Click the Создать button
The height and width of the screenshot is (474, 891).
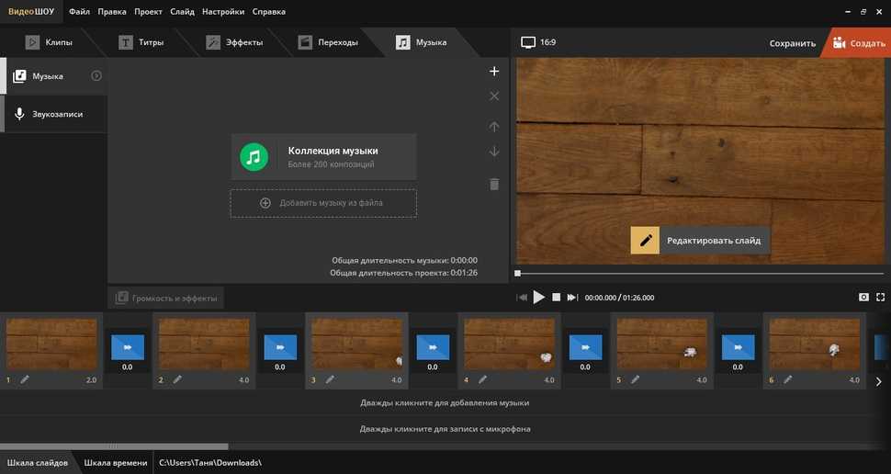click(858, 43)
